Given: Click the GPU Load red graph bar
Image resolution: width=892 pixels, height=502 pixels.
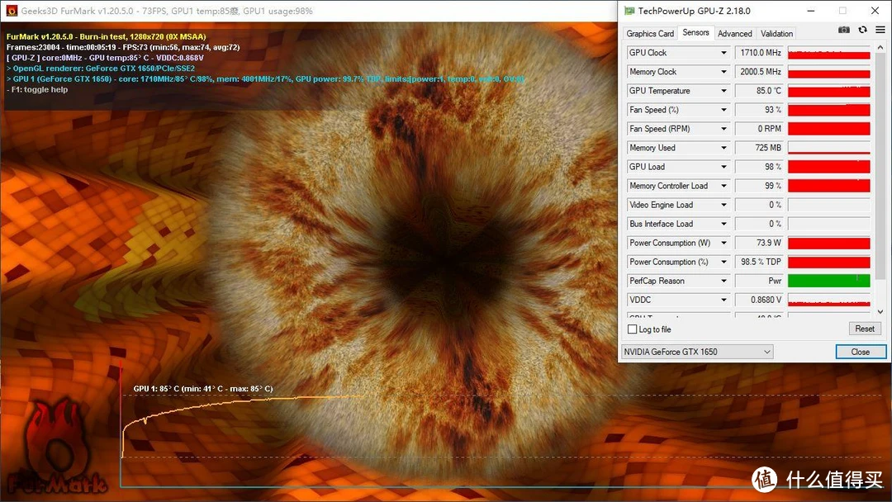Looking at the screenshot, I should (x=829, y=167).
